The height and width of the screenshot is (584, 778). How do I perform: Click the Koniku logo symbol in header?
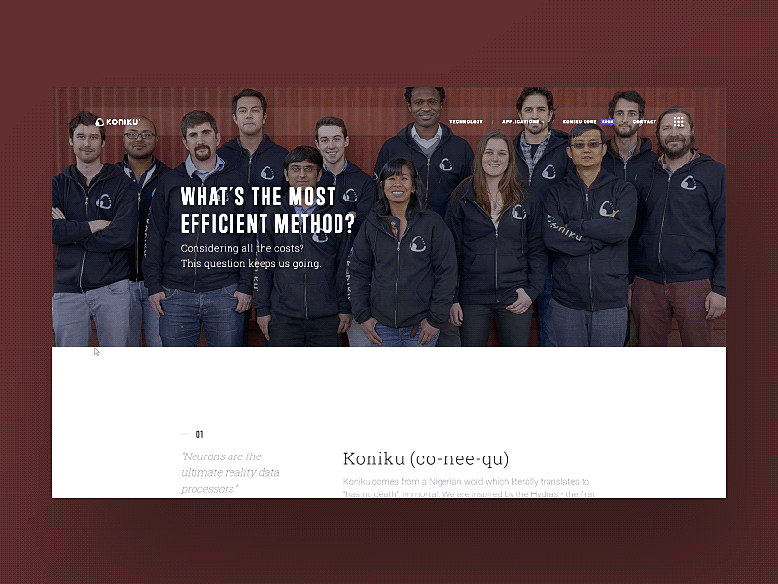(x=100, y=122)
